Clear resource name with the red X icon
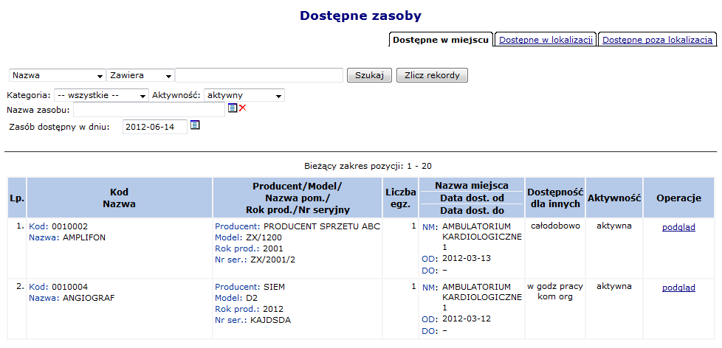Viewport: 722px width, 348px height. tap(243, 108)
